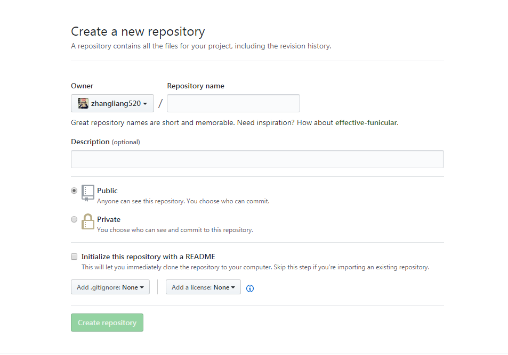Click the Repository name label
508x355 pixels.
pos(196,86)
